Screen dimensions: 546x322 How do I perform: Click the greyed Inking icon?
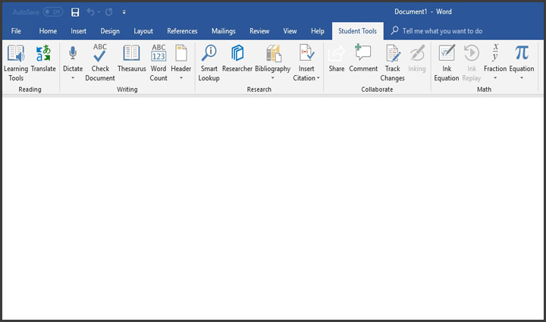(x=417, y=53)
